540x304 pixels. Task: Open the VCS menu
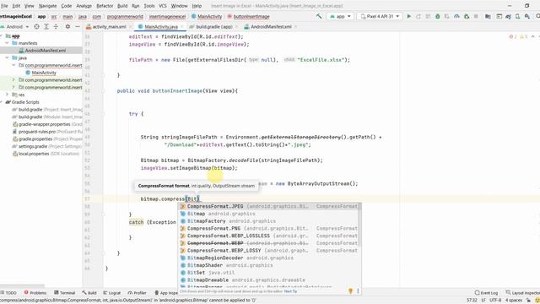pyautogui.click(x=163, y=6)
